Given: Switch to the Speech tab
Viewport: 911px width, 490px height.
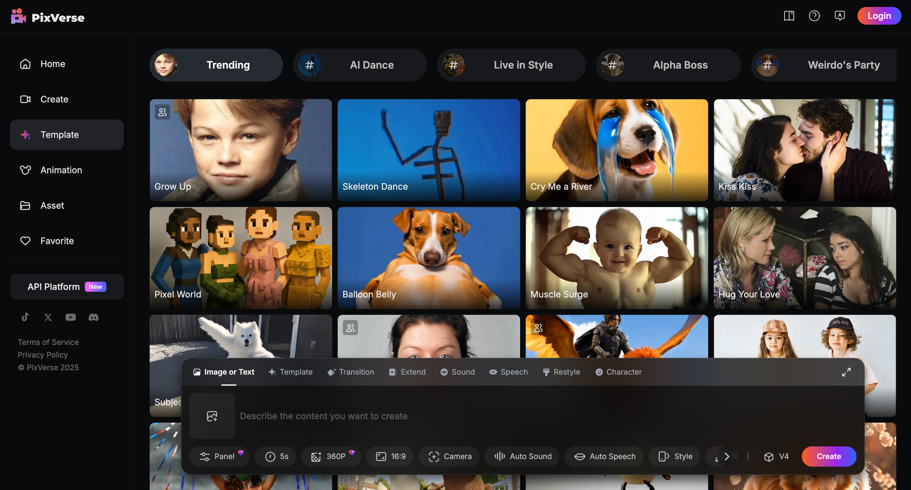Looking at the screenshot, I should click(508, 372).
